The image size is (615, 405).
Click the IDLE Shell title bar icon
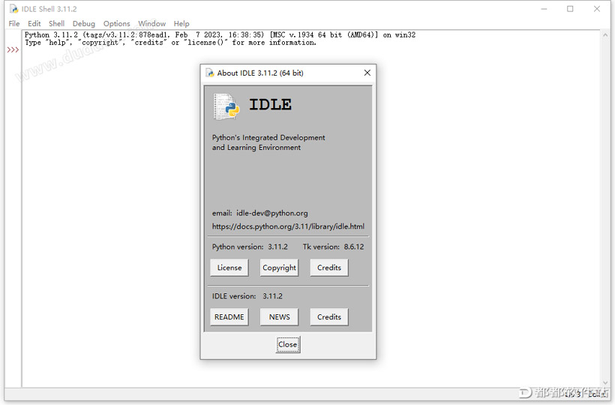pos(13,9)
